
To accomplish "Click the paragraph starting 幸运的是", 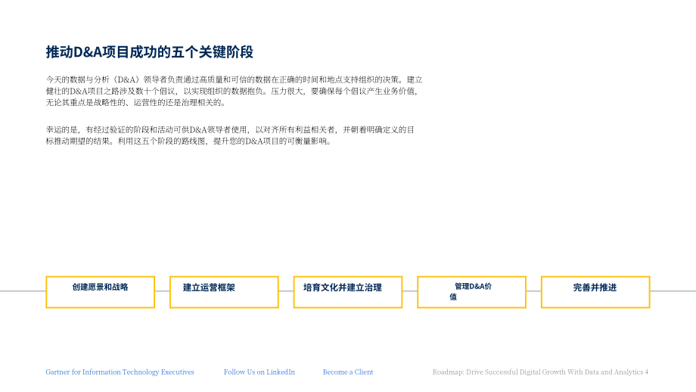I will pyautogui.click(x=230, y=135).
